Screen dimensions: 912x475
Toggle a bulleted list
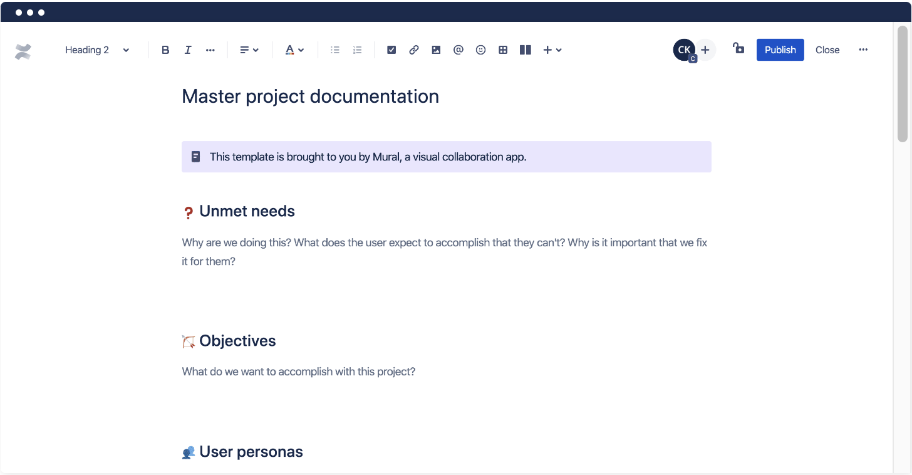click(x=334, y=50)
